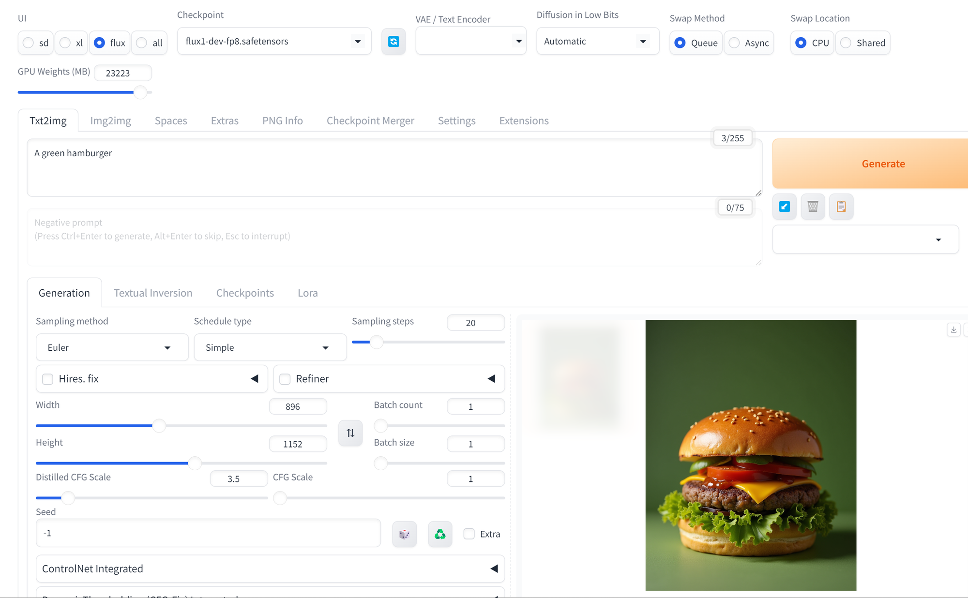
Task: Click the Sampling steps slider handle
Action: [377, 342]
